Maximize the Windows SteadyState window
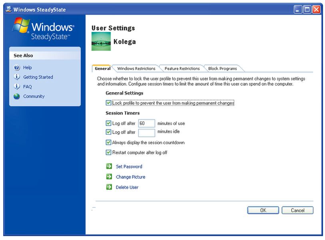Viewport: 325px width, 240px height. (307, 10)
